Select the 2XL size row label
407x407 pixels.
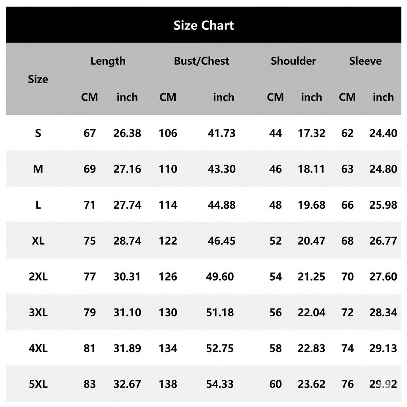click(x=38, y=277)
